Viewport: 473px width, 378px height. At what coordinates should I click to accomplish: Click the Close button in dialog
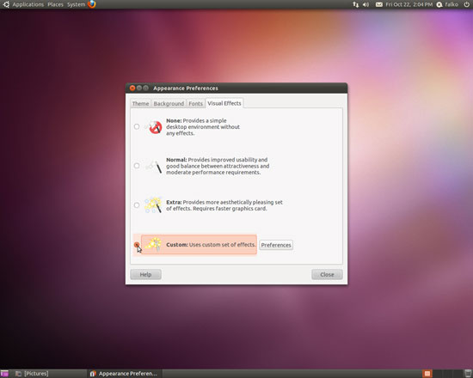327,275
